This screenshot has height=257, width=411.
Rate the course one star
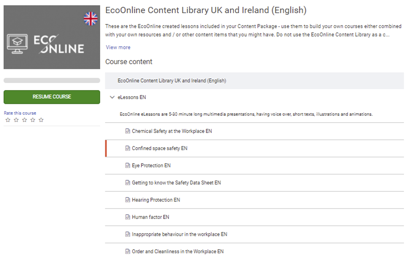(x=8, y=120)
